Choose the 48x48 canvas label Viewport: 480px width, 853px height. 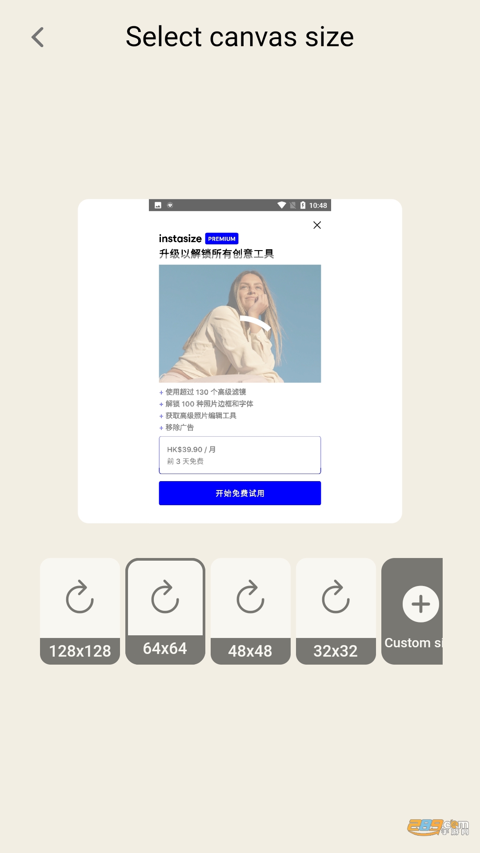[x=251, y=651]
